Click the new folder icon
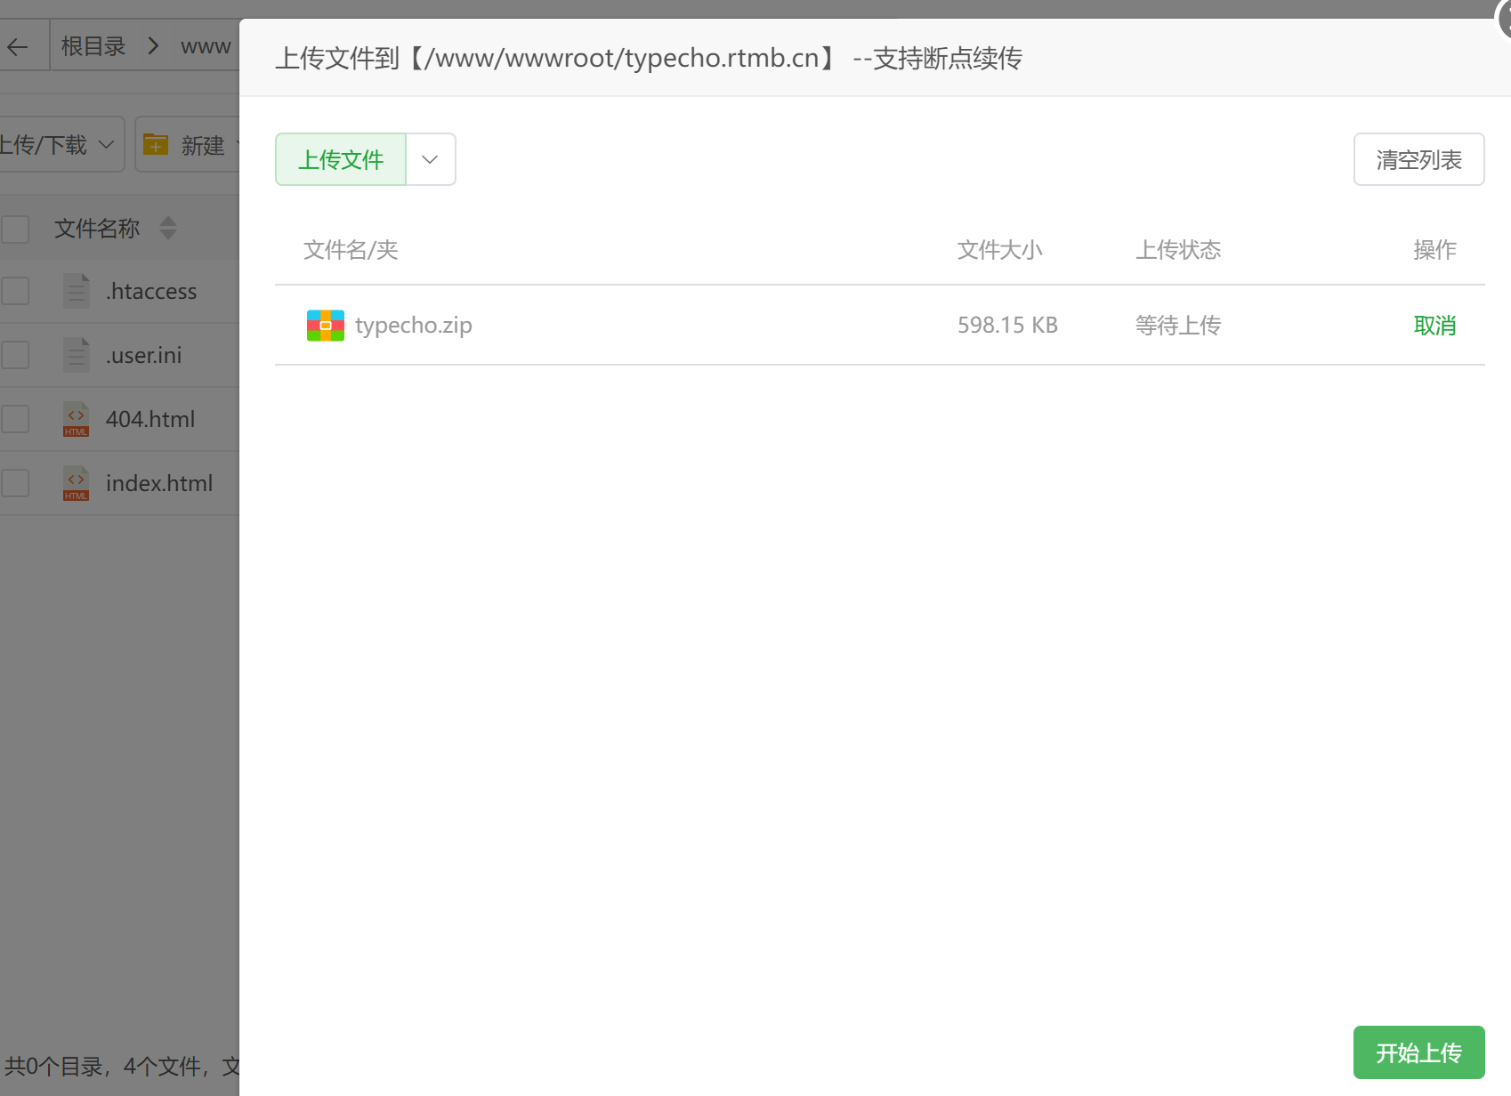The width and height of the screenshot is (1511, 1096). (156, 144)
